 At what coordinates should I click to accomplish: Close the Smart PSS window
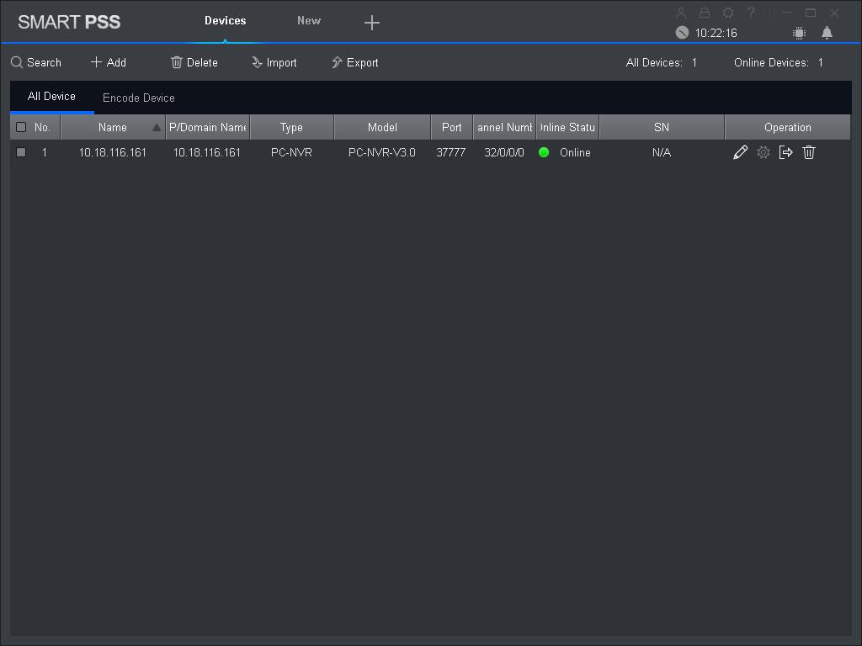(x=834, y=12)
